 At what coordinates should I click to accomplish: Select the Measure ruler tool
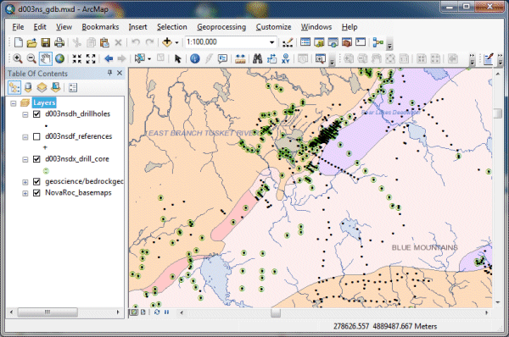[x=240, y=58]
